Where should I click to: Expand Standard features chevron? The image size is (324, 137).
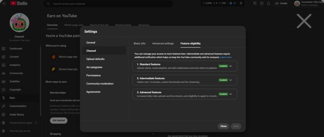[x=231, y=66]
